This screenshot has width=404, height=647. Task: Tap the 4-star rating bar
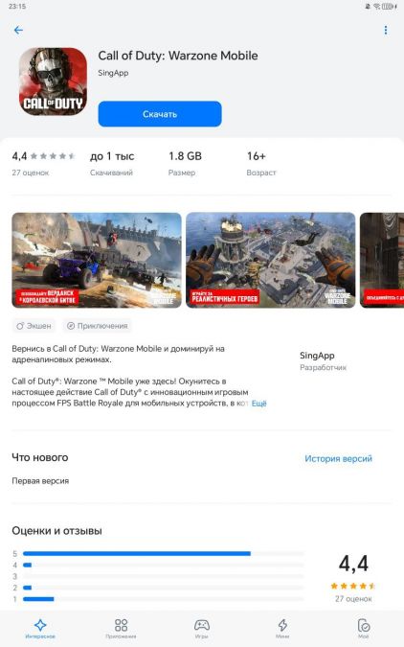pos(164,565)
